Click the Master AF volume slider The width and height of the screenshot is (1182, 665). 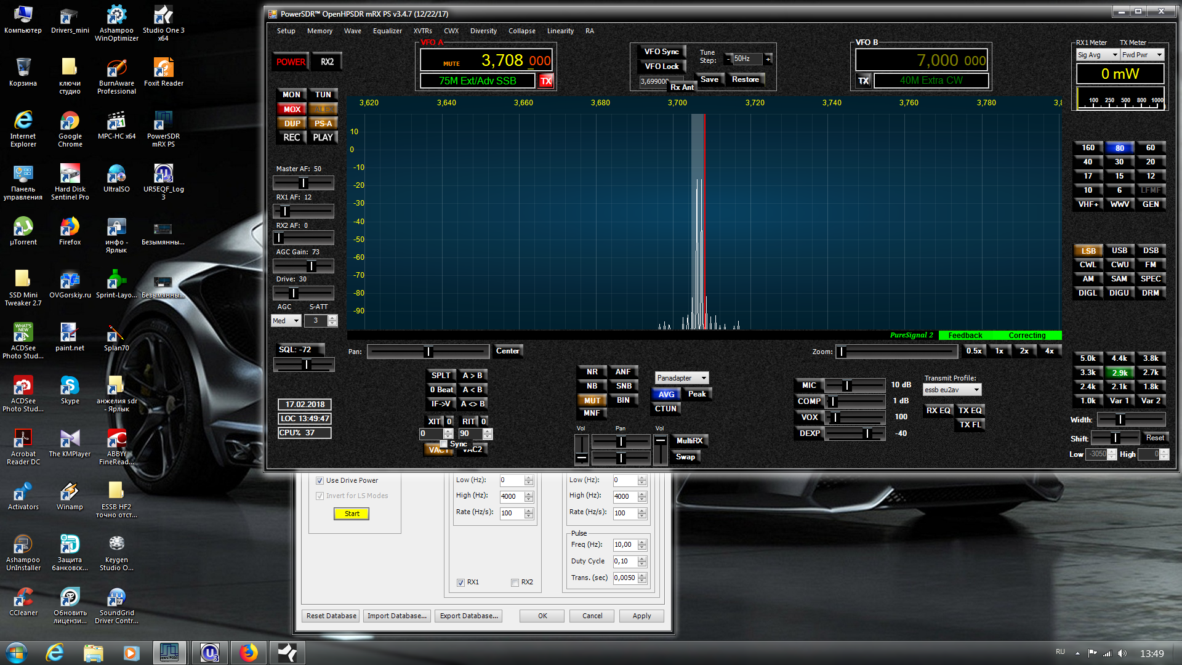coord(303,183)
